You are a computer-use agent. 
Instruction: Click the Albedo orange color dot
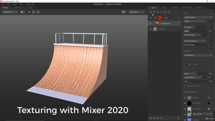(x=209, y=98)
